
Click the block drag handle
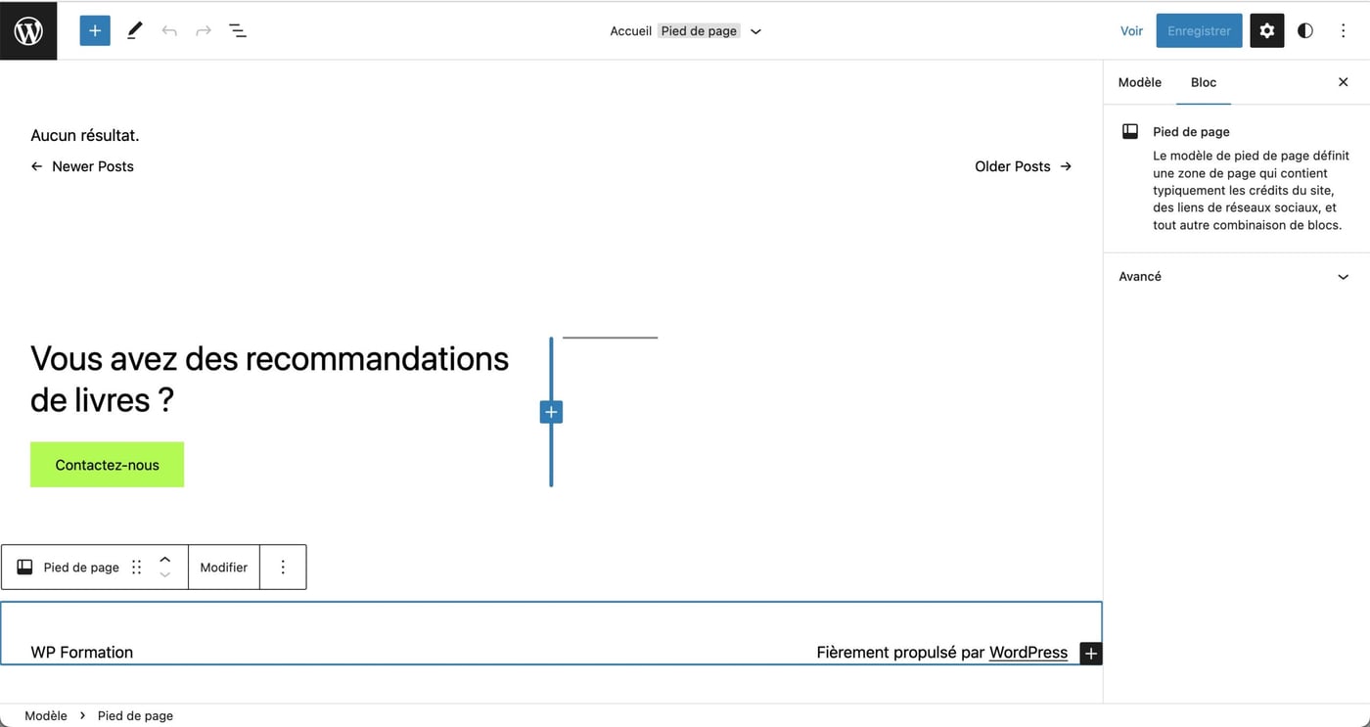(x=137, y=568)
